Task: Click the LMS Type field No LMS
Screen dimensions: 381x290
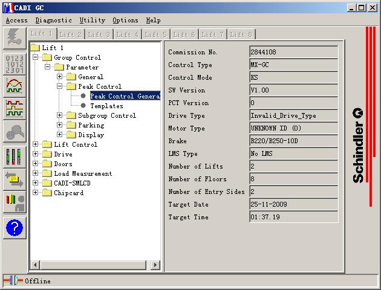Action: tap(293, 153)
